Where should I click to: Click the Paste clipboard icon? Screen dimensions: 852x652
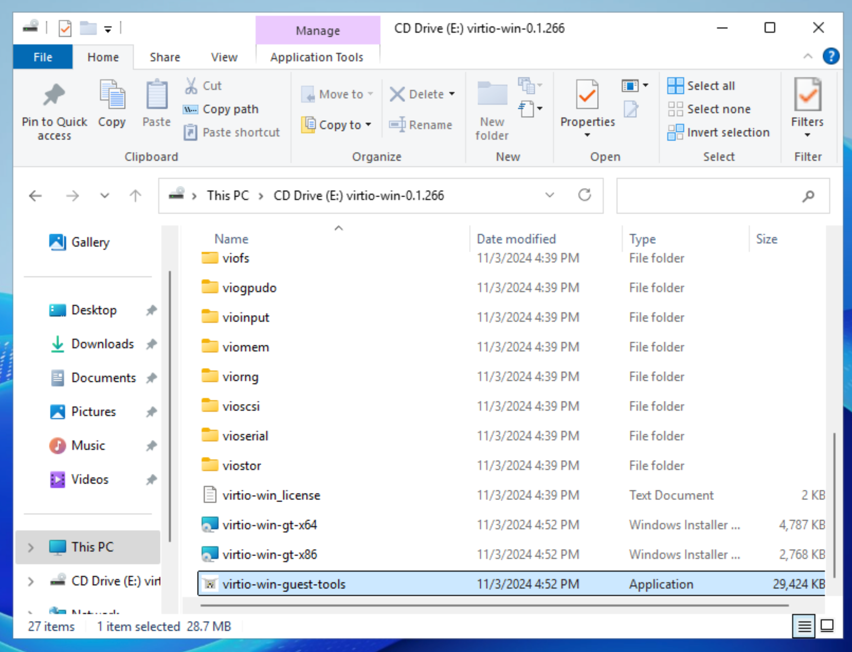(157, 95)
